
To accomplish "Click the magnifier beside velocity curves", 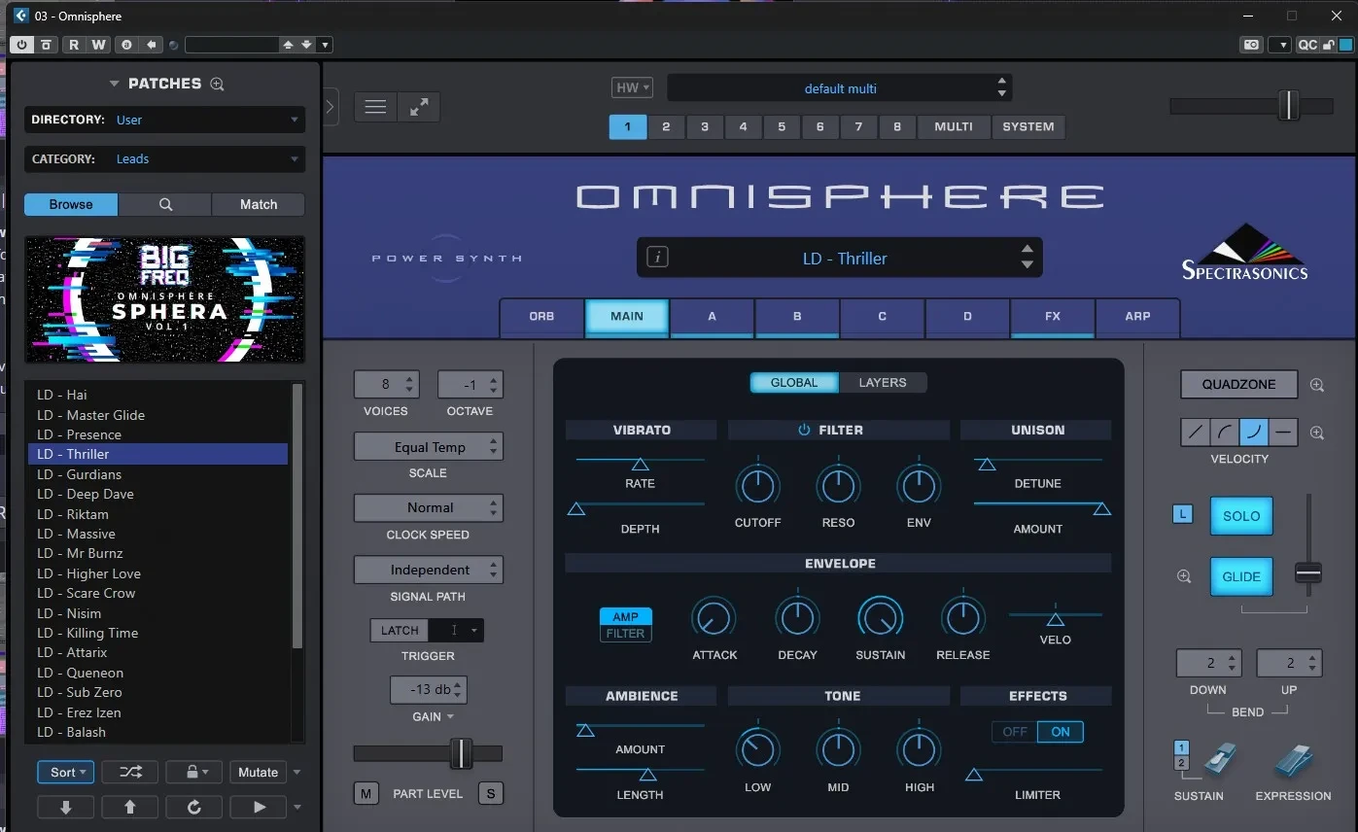I will click(x=1317, y=433).
